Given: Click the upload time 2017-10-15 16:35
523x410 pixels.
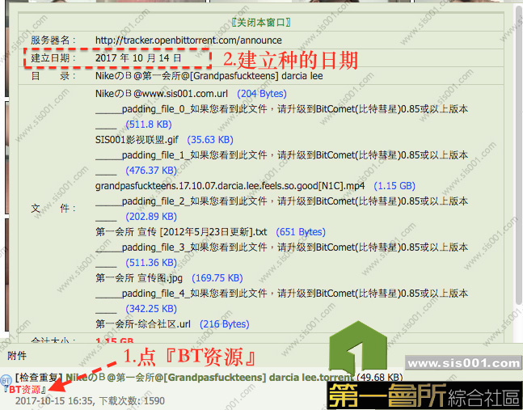Looking at the screenshot, I should (55, 400).
